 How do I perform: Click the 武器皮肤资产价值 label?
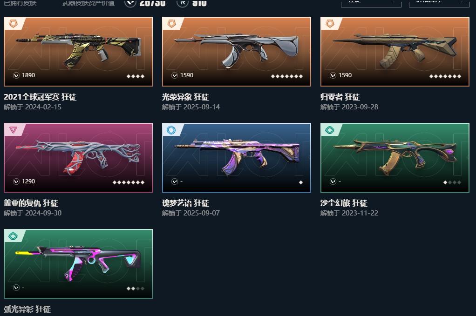88,3
